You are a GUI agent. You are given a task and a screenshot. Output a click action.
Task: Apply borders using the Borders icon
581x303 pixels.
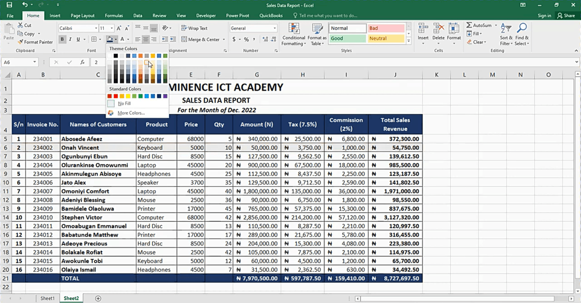tap(94, 39)
